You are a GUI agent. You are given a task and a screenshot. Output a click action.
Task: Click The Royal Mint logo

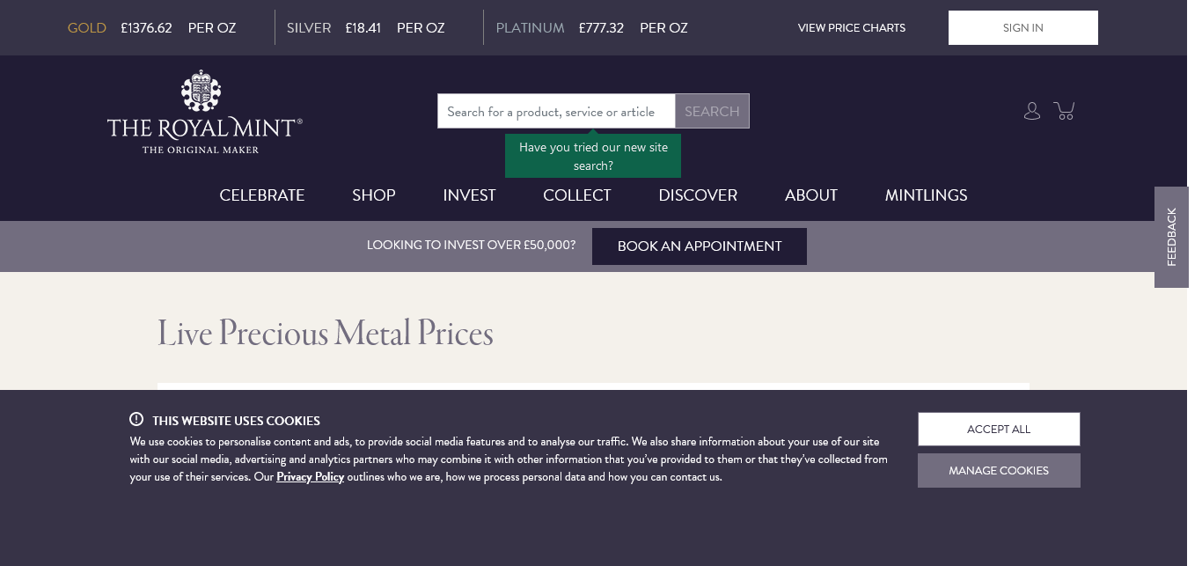(205, 112)
